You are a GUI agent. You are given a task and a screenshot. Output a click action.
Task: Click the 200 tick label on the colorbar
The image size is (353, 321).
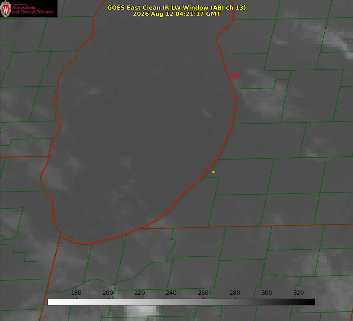[108, 293]
